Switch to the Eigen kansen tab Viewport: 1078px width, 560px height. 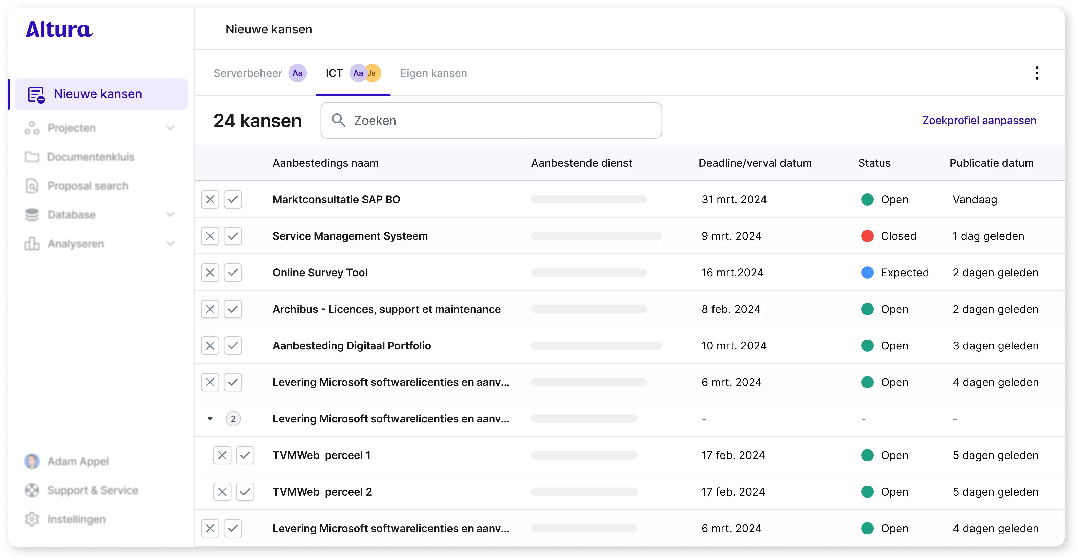433,73
